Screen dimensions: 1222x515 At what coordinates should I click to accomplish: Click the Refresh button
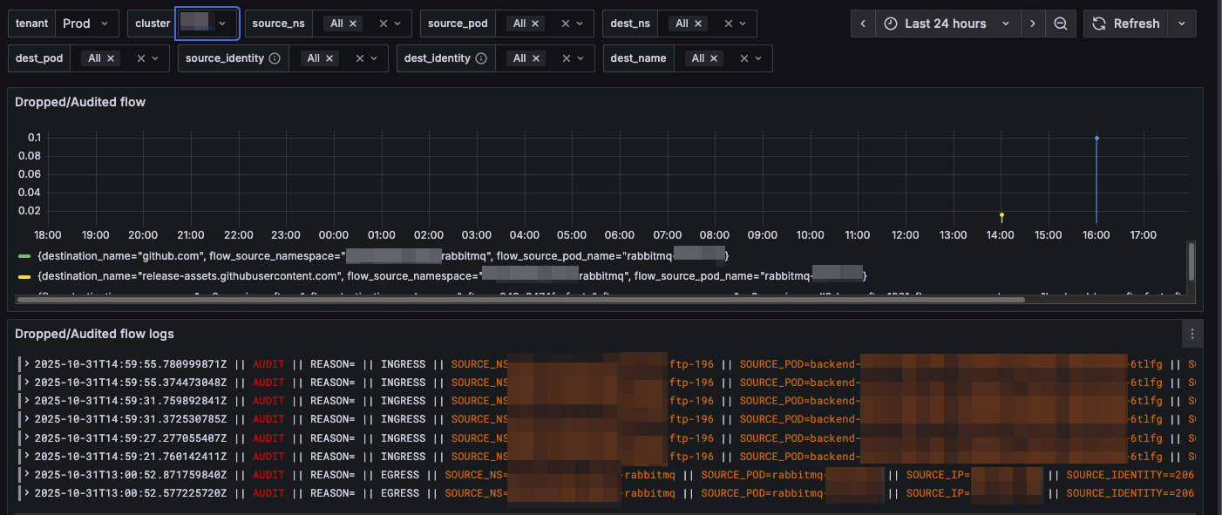click(x=1126, y=24)
